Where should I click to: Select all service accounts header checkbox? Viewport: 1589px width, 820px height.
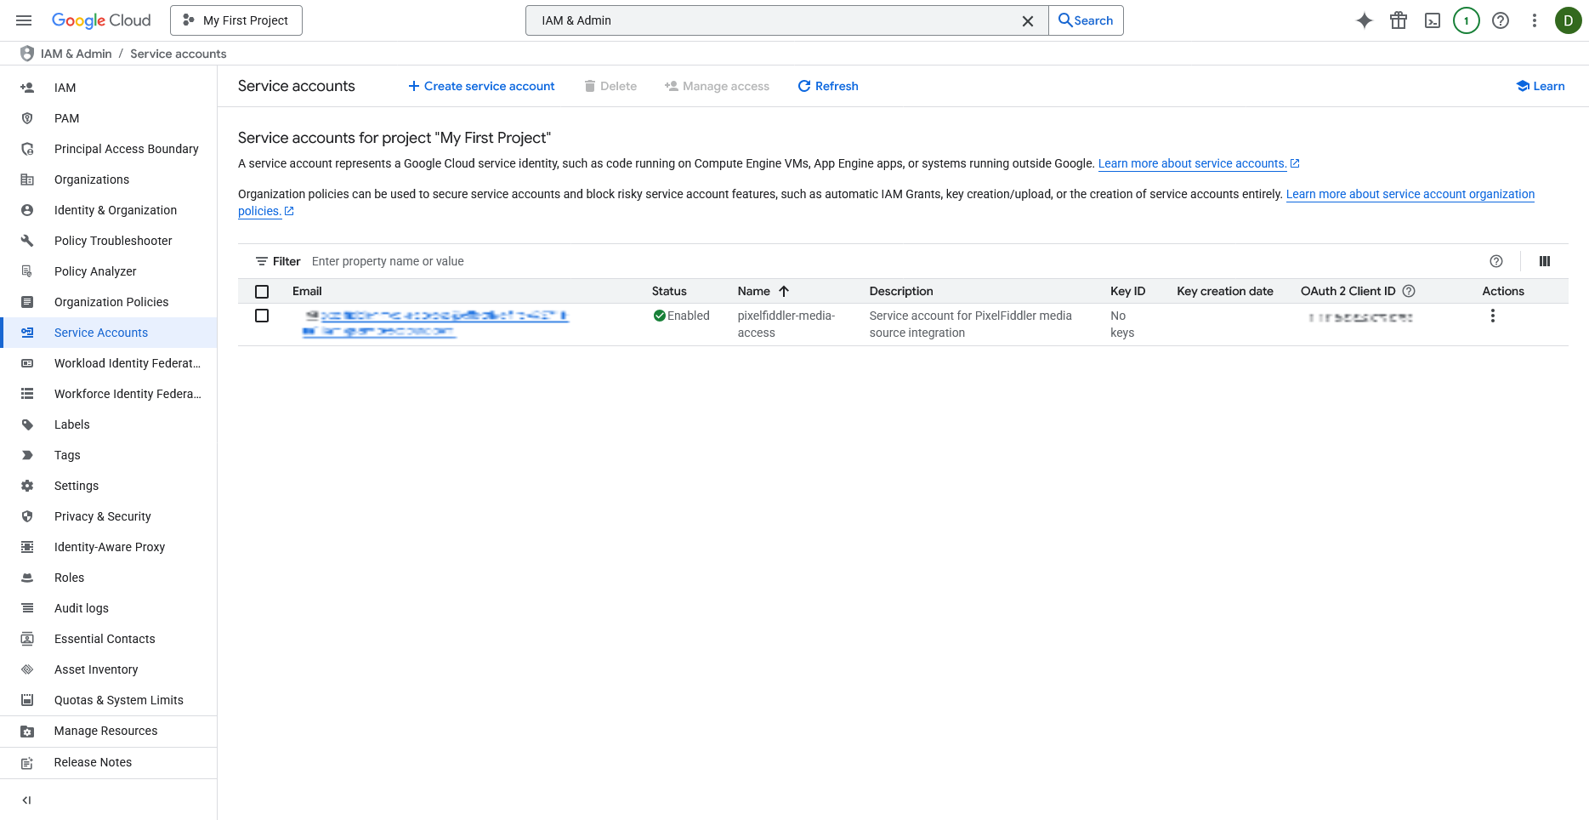[x=262, y=292]
